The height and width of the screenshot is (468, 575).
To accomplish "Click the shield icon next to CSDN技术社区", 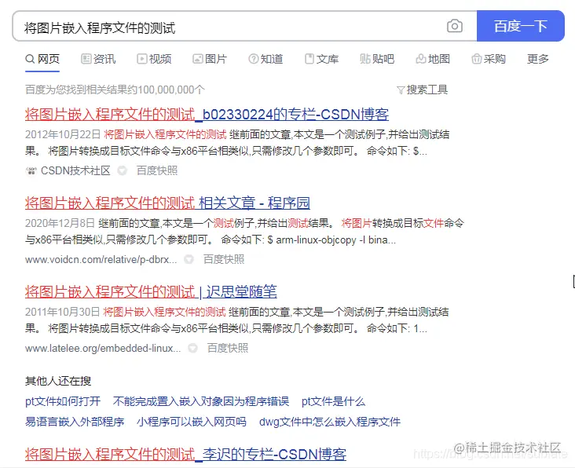I will pyautogui.click(x=122, y=170).
